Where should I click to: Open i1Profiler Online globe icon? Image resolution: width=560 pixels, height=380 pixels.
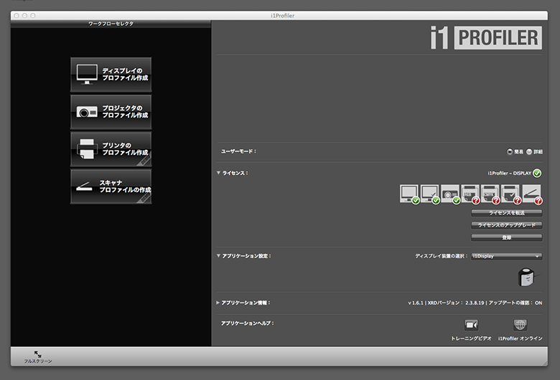520,326
